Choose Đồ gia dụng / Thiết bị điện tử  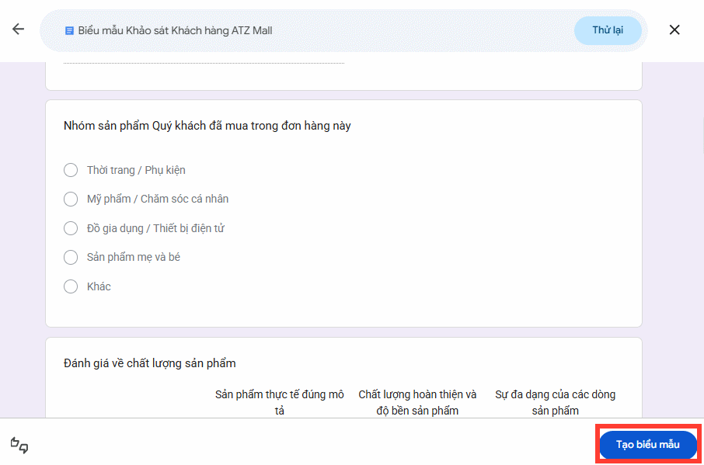[x=71, y=227]
